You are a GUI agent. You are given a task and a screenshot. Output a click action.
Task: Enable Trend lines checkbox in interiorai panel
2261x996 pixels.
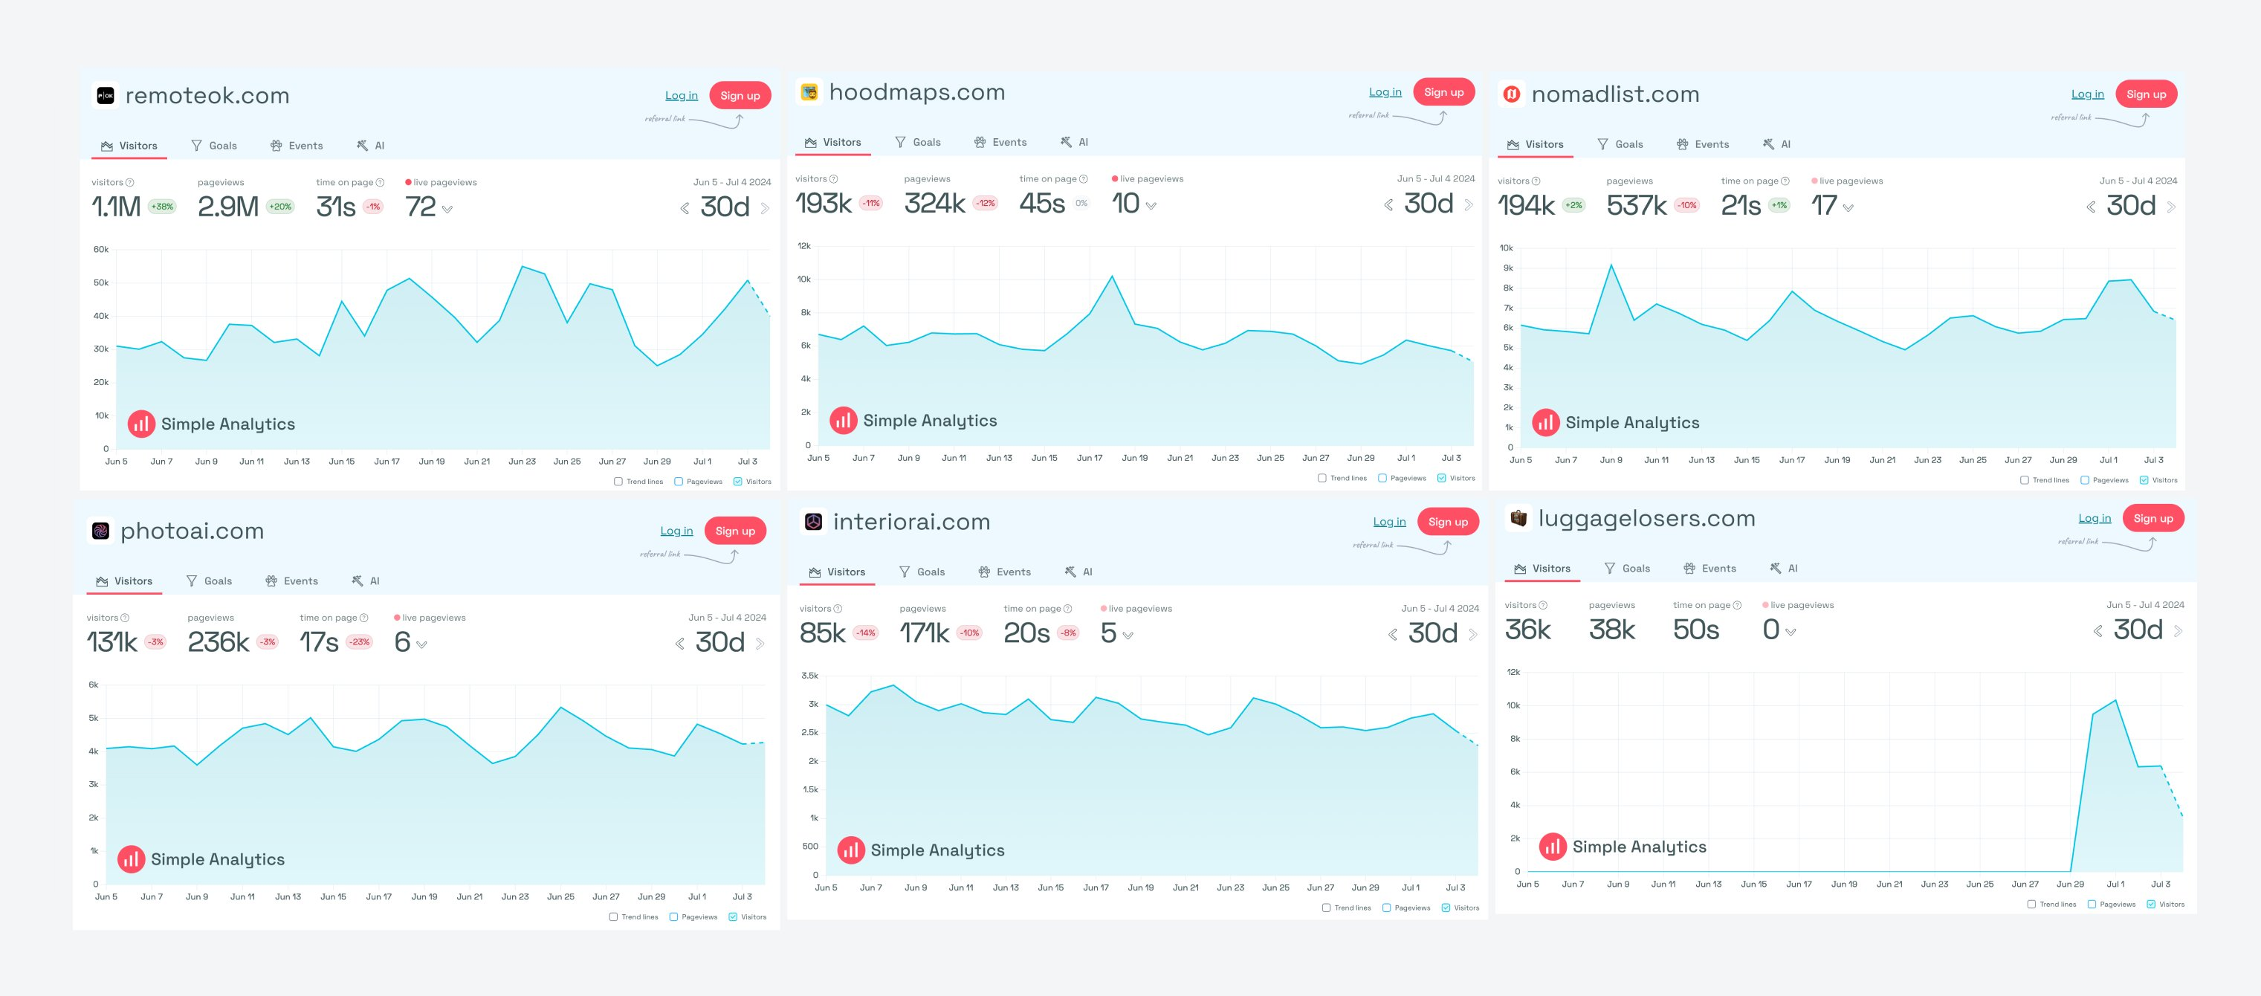tap(1326, 908)
